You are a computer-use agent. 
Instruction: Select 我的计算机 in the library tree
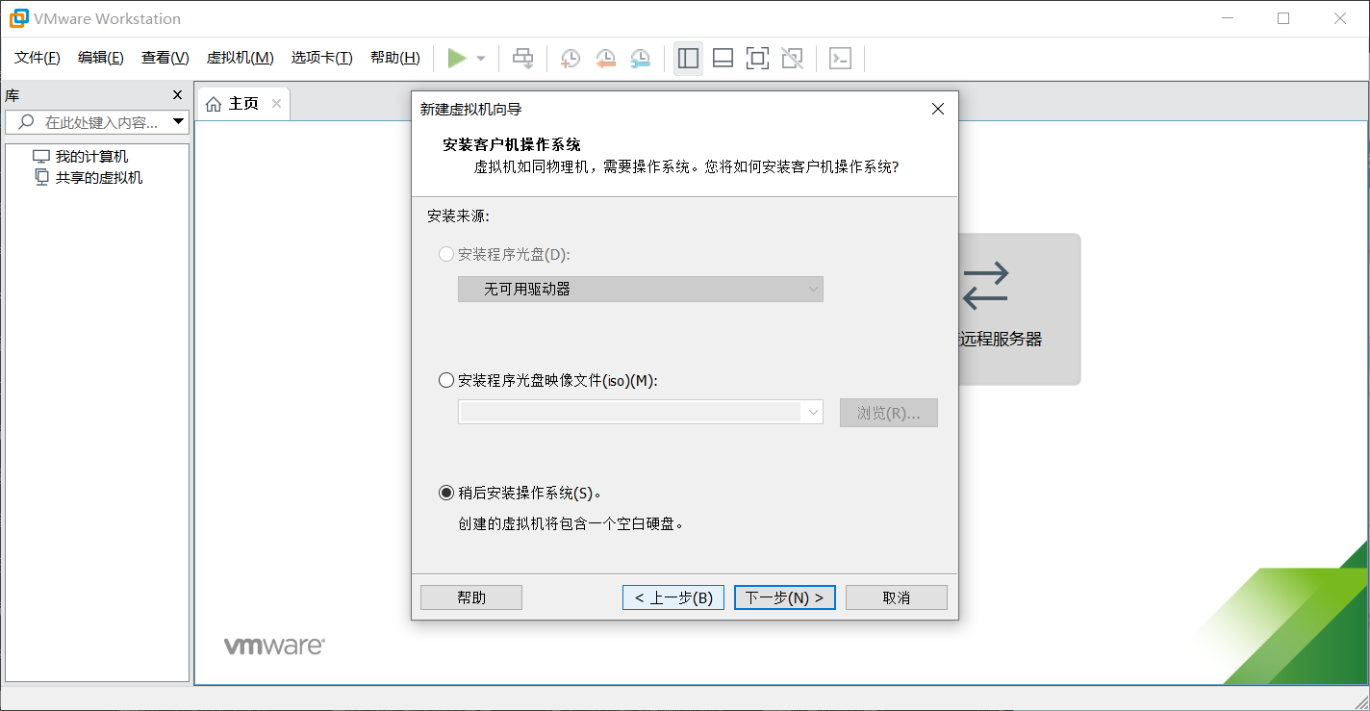tap(91, 157)
